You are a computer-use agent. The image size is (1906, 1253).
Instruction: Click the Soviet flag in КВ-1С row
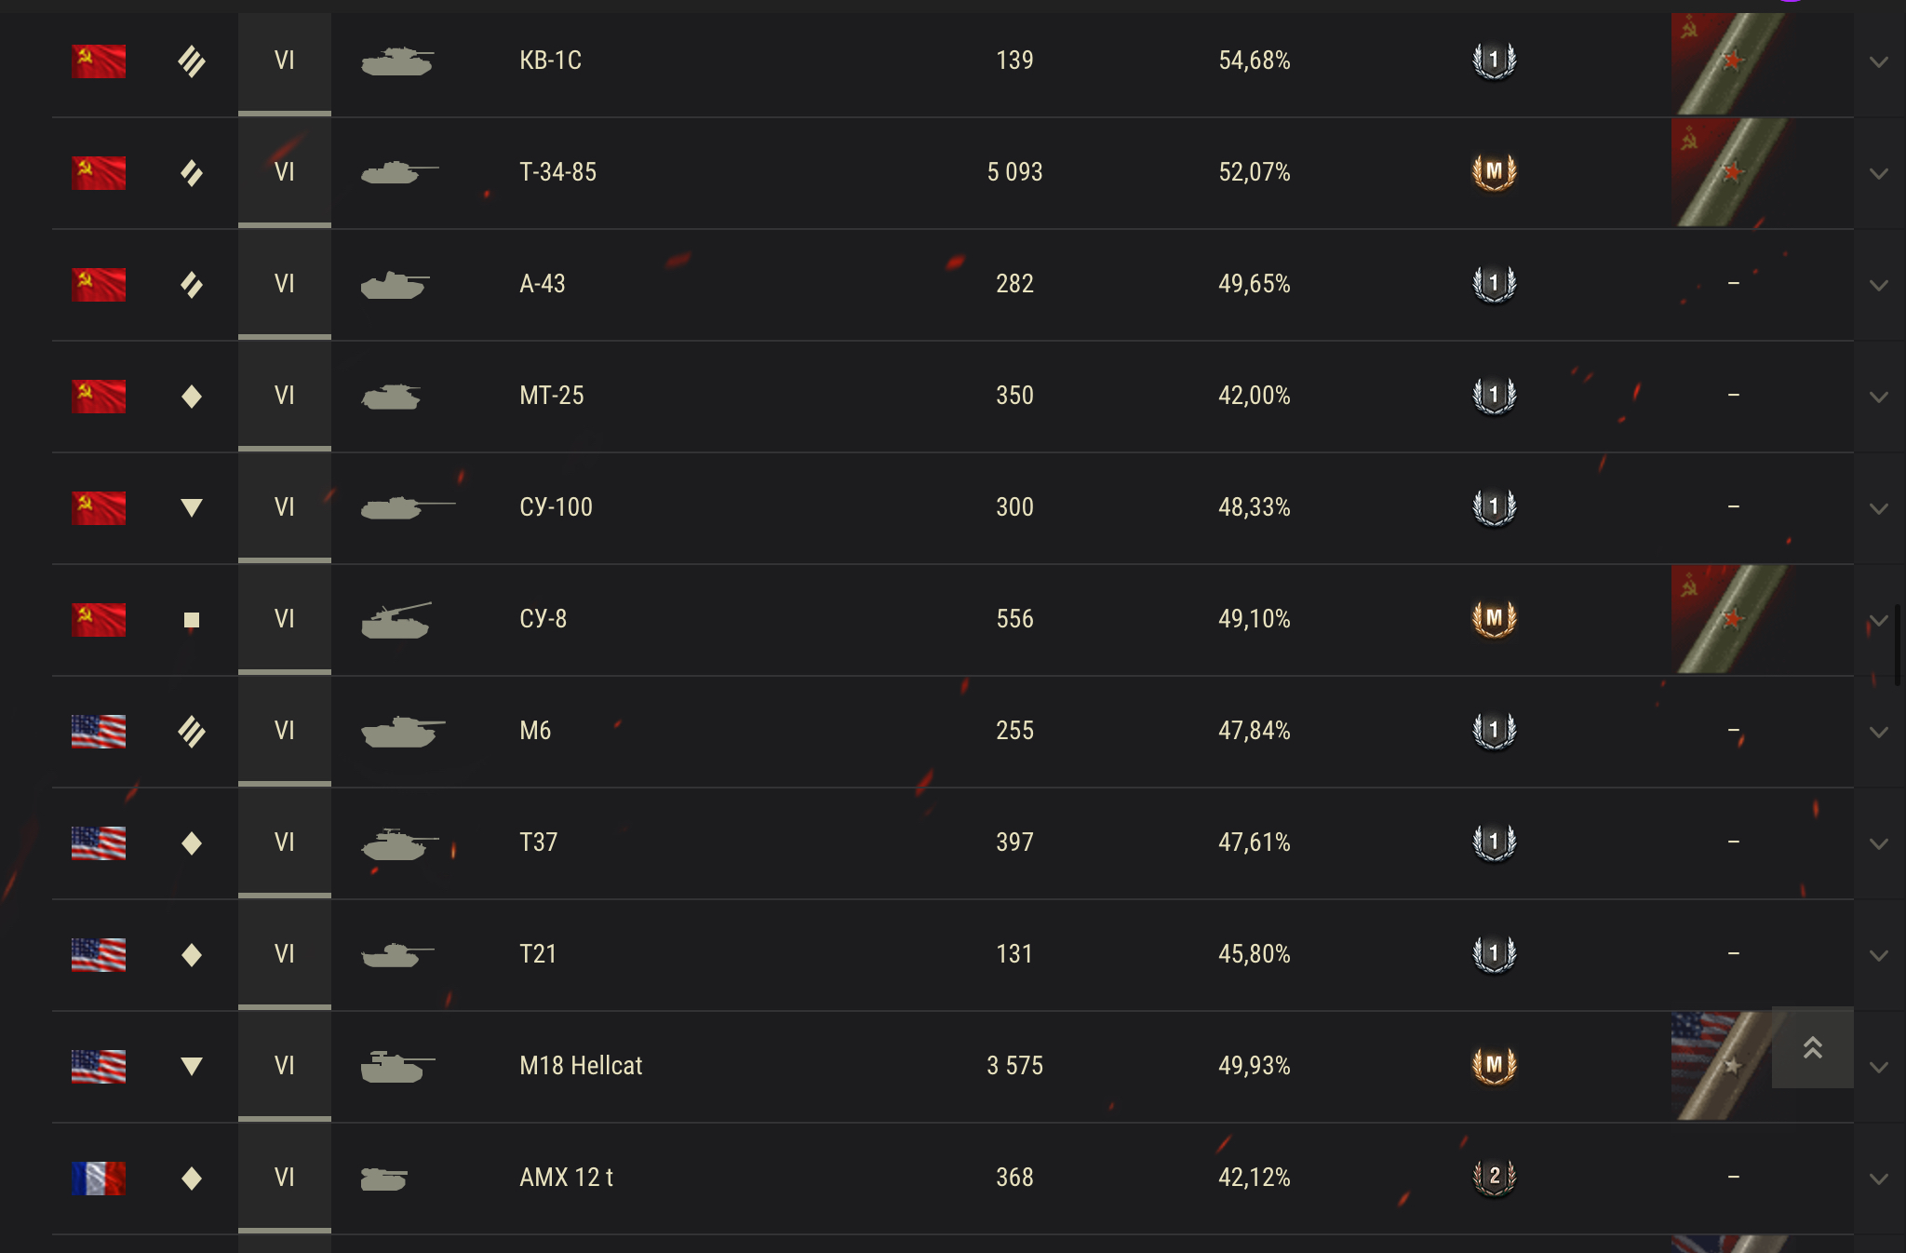(x=99, y=61)
